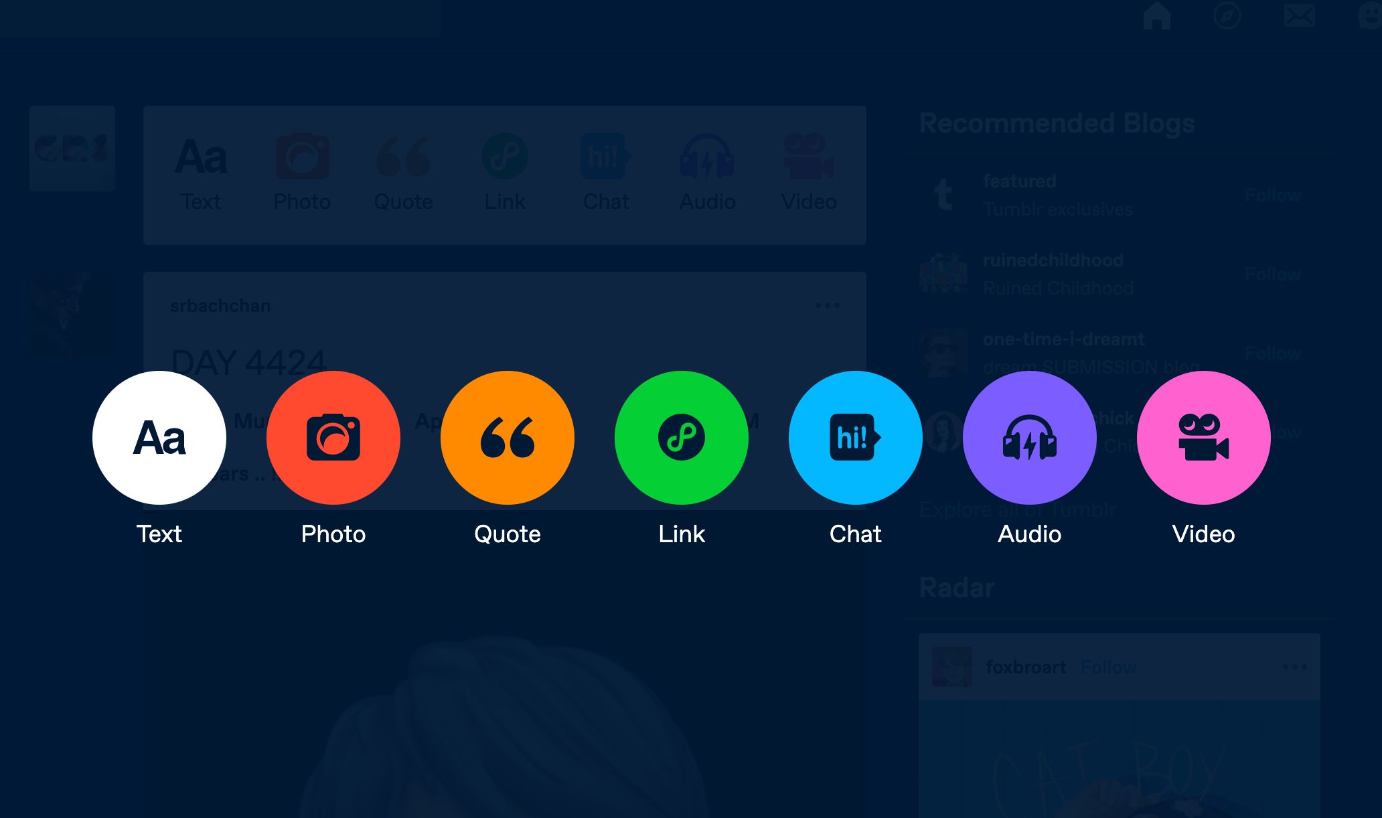
Task: Open foxbroart blog in Radar
Action: pyautogui.click(x=1026, y=667)
